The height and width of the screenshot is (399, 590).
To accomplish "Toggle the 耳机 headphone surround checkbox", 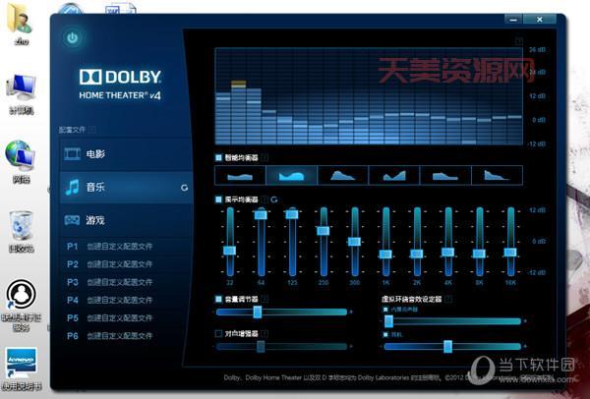I will point(385,334).
